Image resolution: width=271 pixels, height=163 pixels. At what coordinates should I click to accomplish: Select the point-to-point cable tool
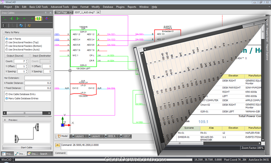pyautogui.click(x=5, y=19)
